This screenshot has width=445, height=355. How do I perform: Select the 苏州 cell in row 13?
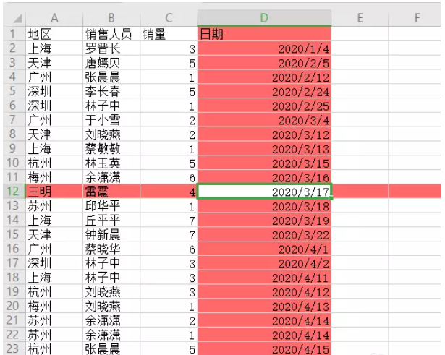coord(54,206)
